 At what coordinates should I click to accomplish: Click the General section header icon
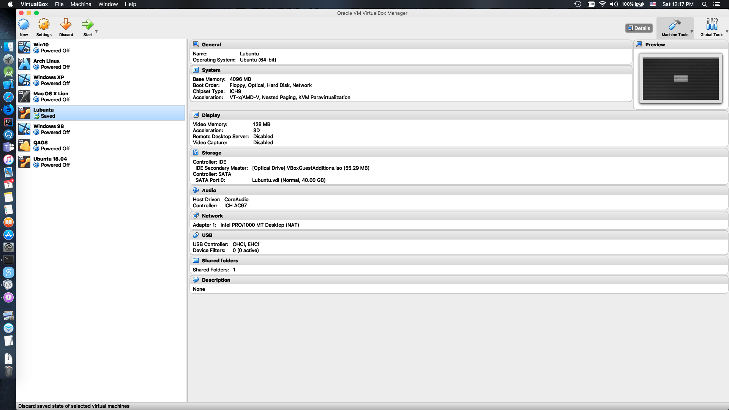point(196,44)
